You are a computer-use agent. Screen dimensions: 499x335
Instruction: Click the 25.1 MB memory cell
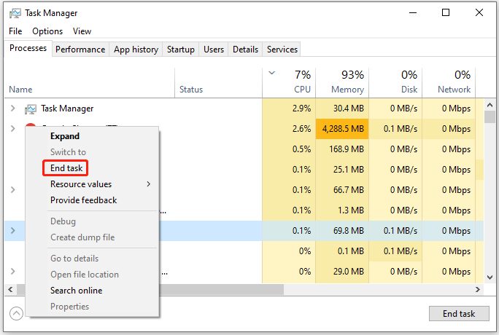click(342, 170)
